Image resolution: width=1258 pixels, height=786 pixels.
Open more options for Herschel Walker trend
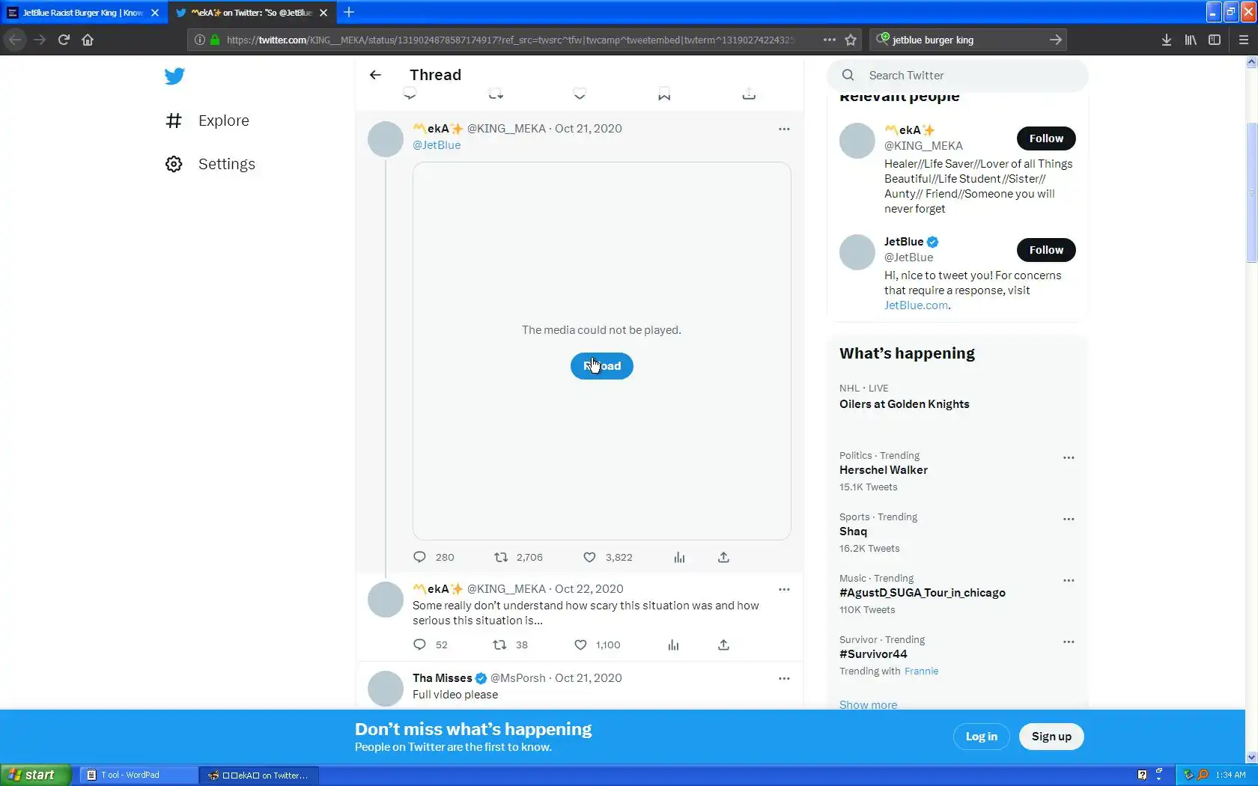point(1069,457)
